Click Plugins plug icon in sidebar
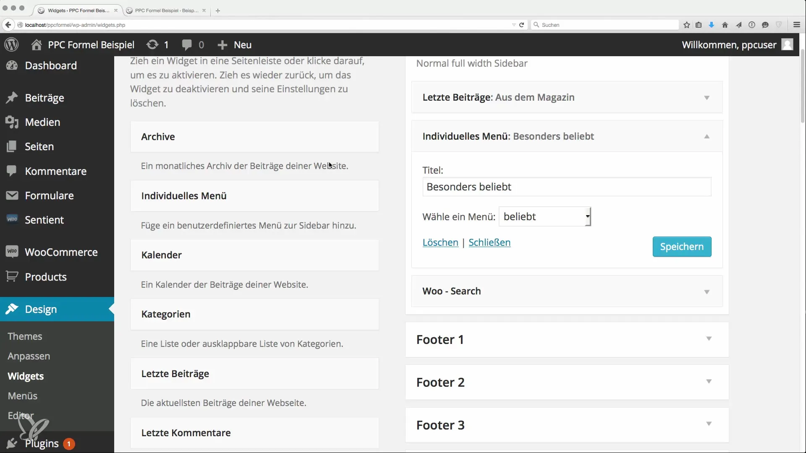This screenshot has width=806, height=453. (12, 443)
